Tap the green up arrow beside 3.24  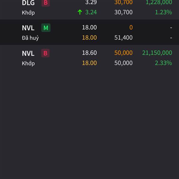[80, 12]
